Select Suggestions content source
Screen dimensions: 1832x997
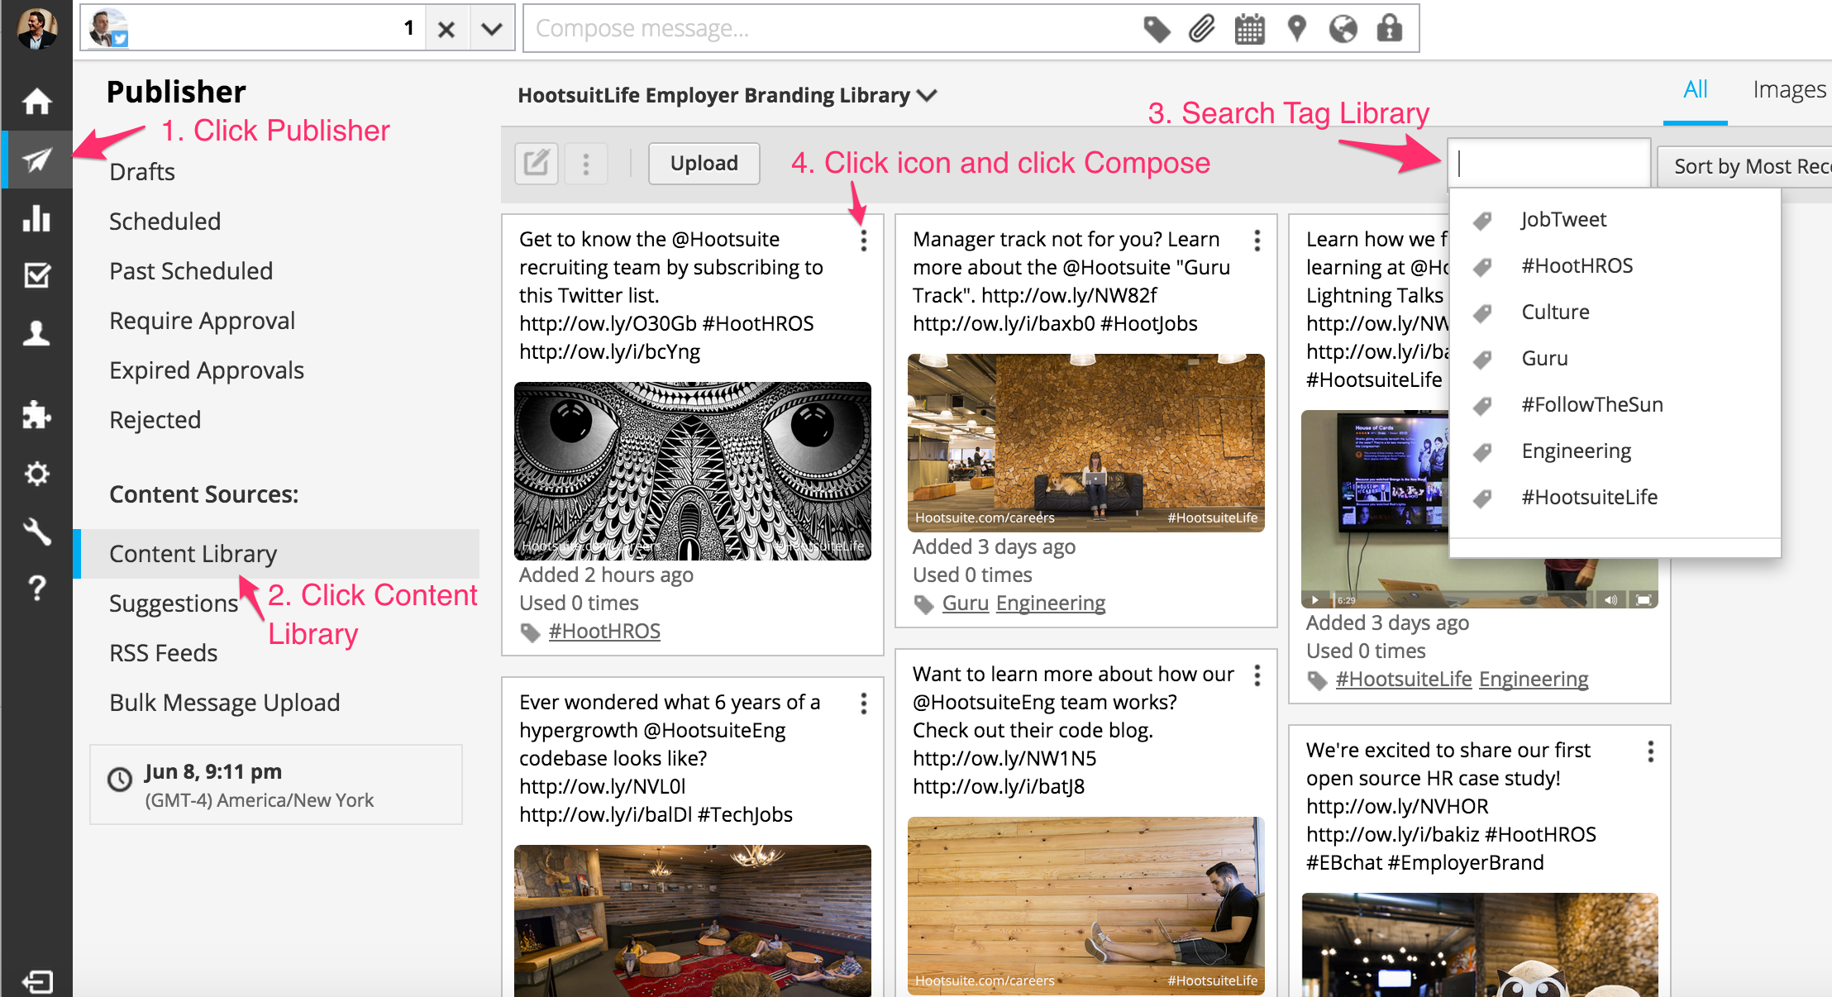[x=174, y=603]
